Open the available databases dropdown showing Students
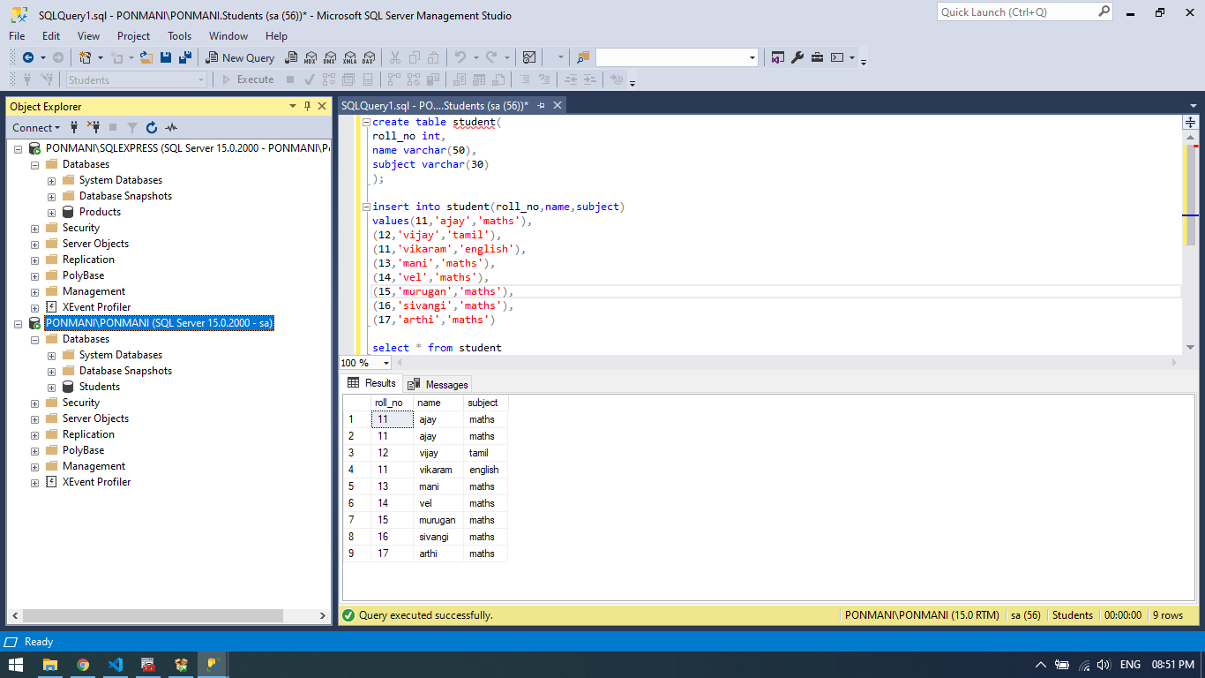Image resolution: width=1205 pixels, height=678 pixels. (x=201, y=79)
